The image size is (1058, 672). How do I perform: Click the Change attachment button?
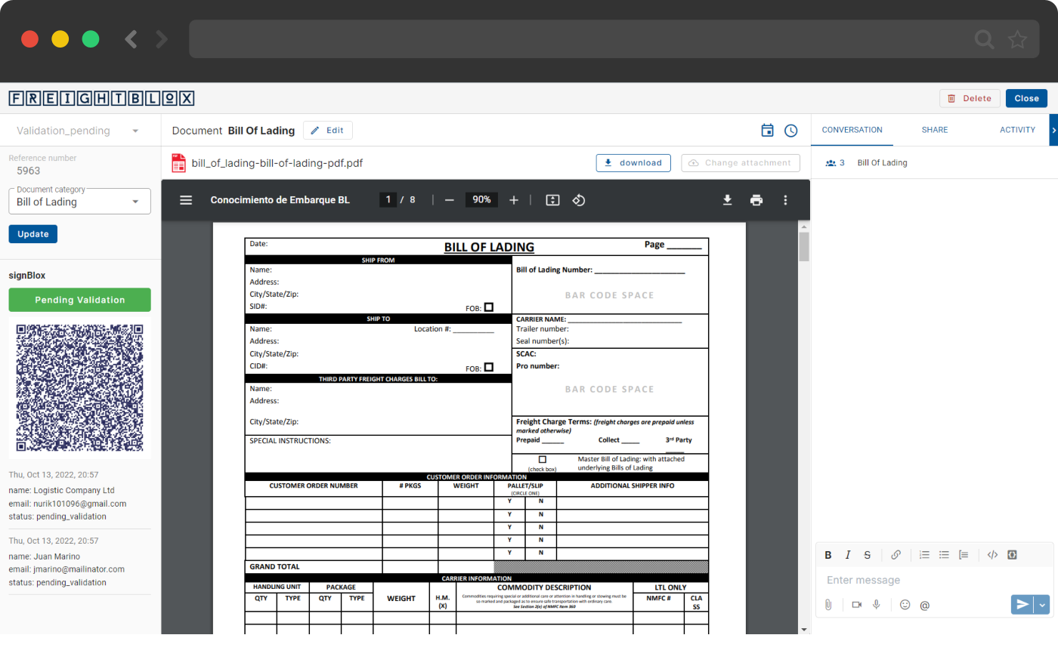pyautogui.click(x=740, y=163)
